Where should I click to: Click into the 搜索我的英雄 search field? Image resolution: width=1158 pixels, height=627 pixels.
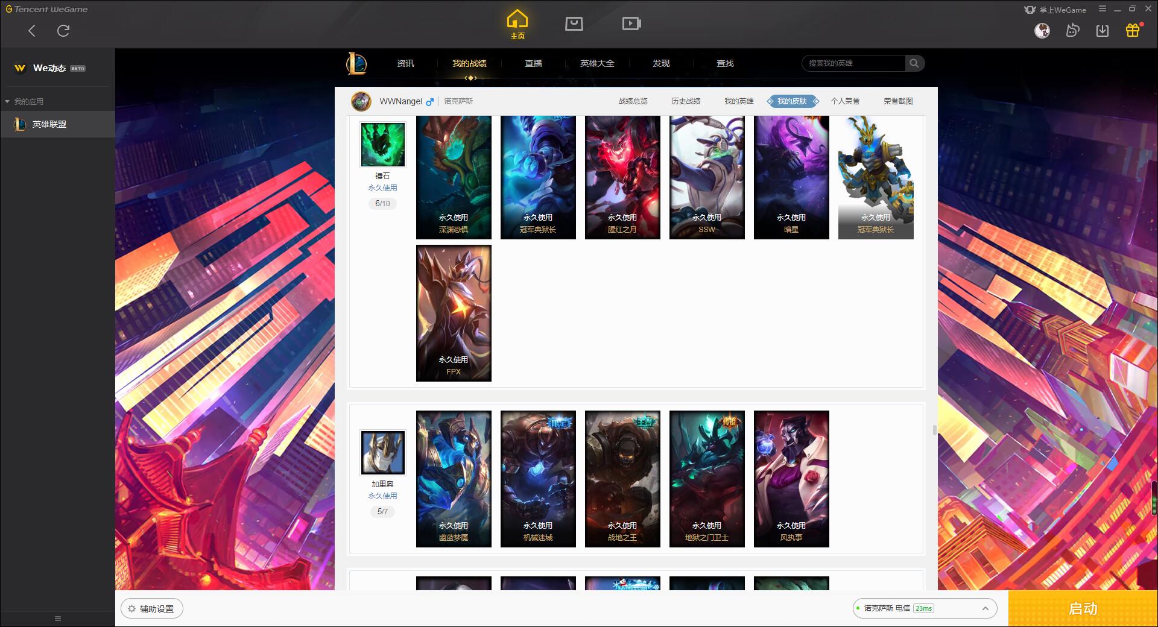(853, 63)
